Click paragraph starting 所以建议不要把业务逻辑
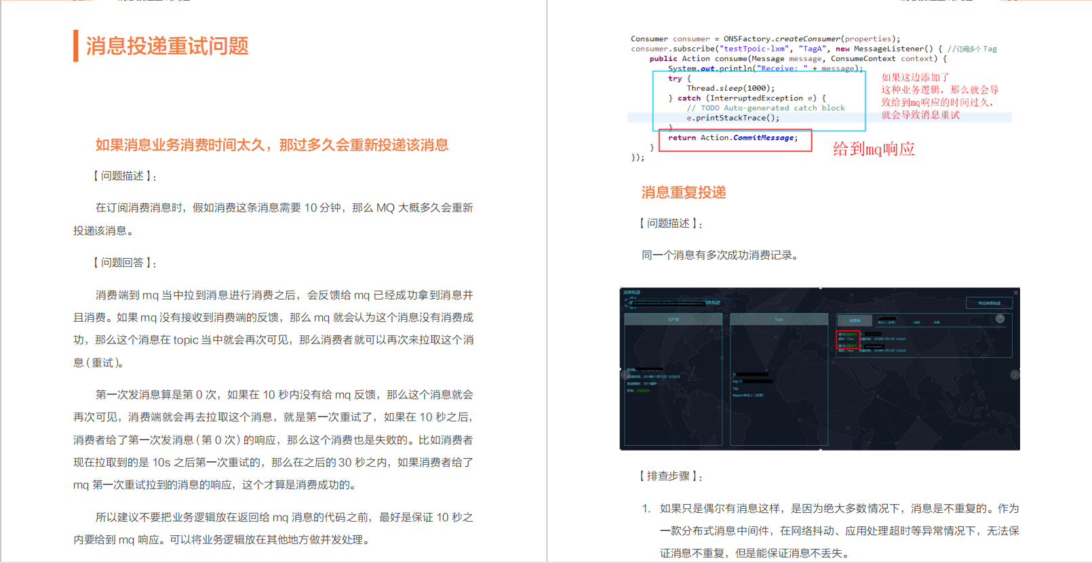The width and height of the screenshot is (1092, 563). pyautogui.click(x=273, y=528)
